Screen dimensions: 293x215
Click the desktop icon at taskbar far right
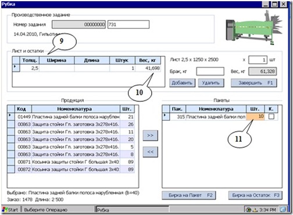tap(283, 209)
